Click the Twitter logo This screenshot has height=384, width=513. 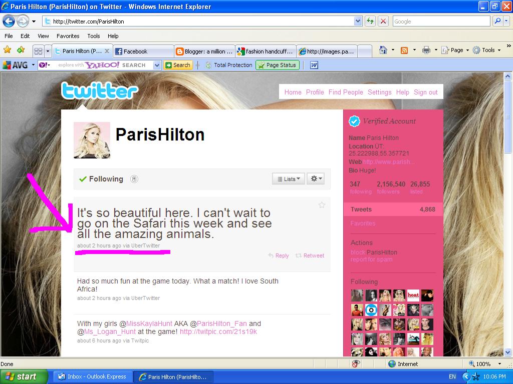pos(100,90)
